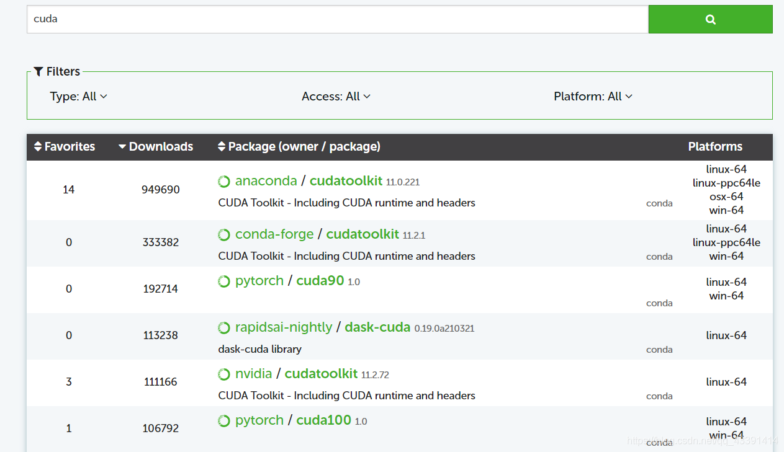Click the circle icon next to nvidia/cudatoolkit
Screen dimensions: 784x452
[x=223, y=374]
